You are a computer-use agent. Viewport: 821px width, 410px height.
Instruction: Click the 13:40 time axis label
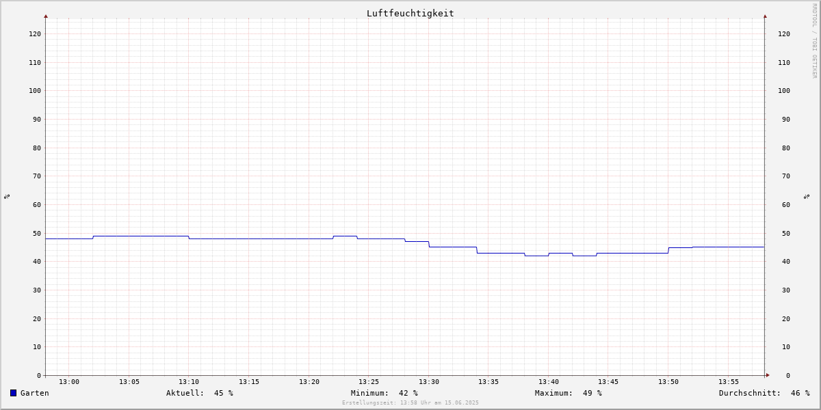point(549,381)
